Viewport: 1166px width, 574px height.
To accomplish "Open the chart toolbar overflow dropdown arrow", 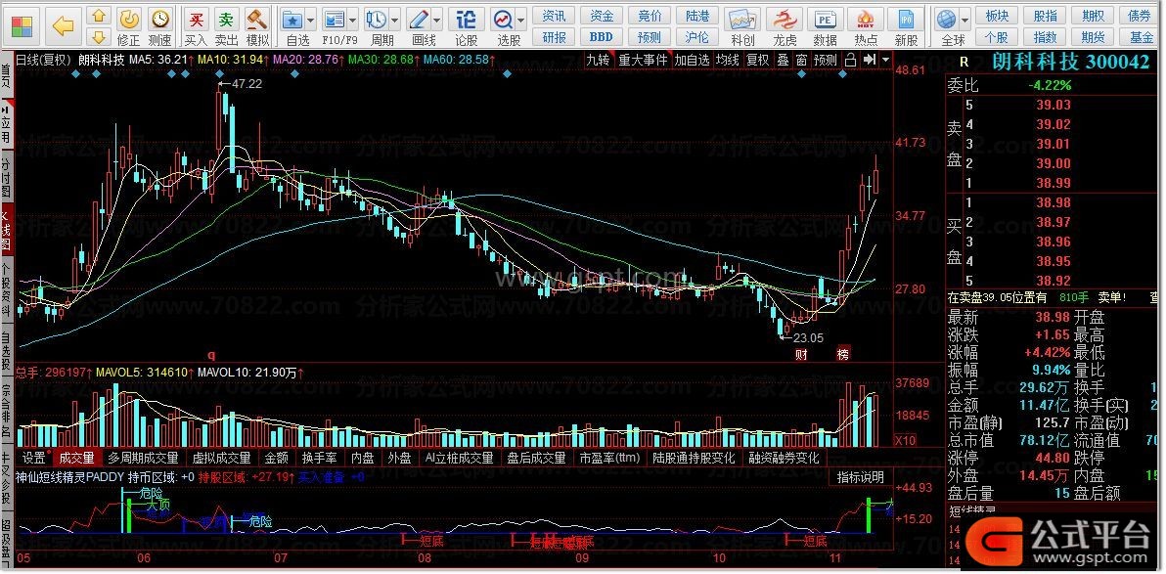I will [885, 61].
